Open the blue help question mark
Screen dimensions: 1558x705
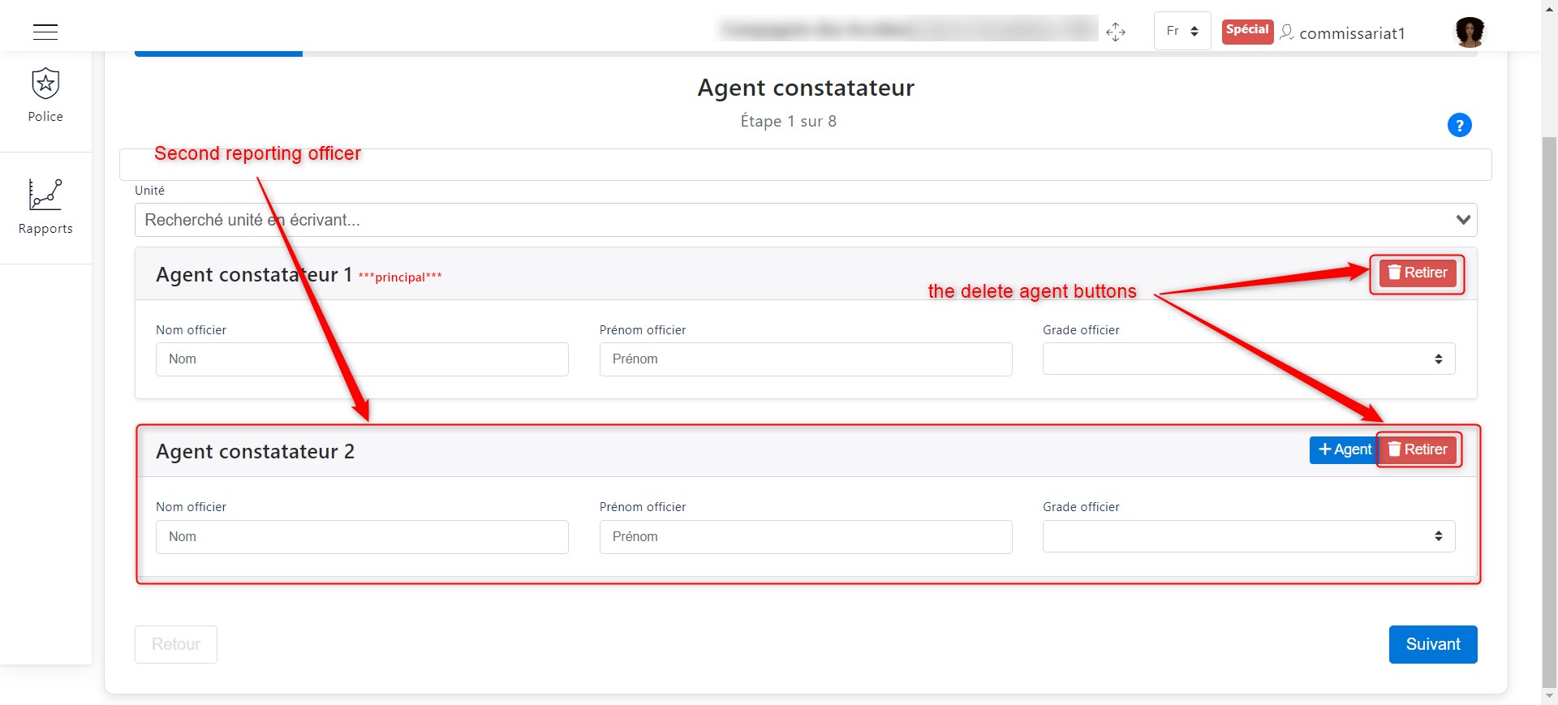tap(1459, 125)
